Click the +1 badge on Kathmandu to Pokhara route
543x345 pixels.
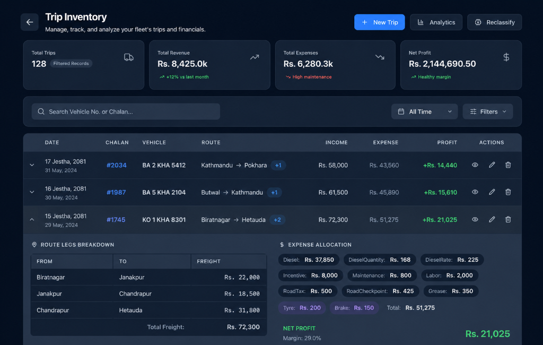coord(278,166)
